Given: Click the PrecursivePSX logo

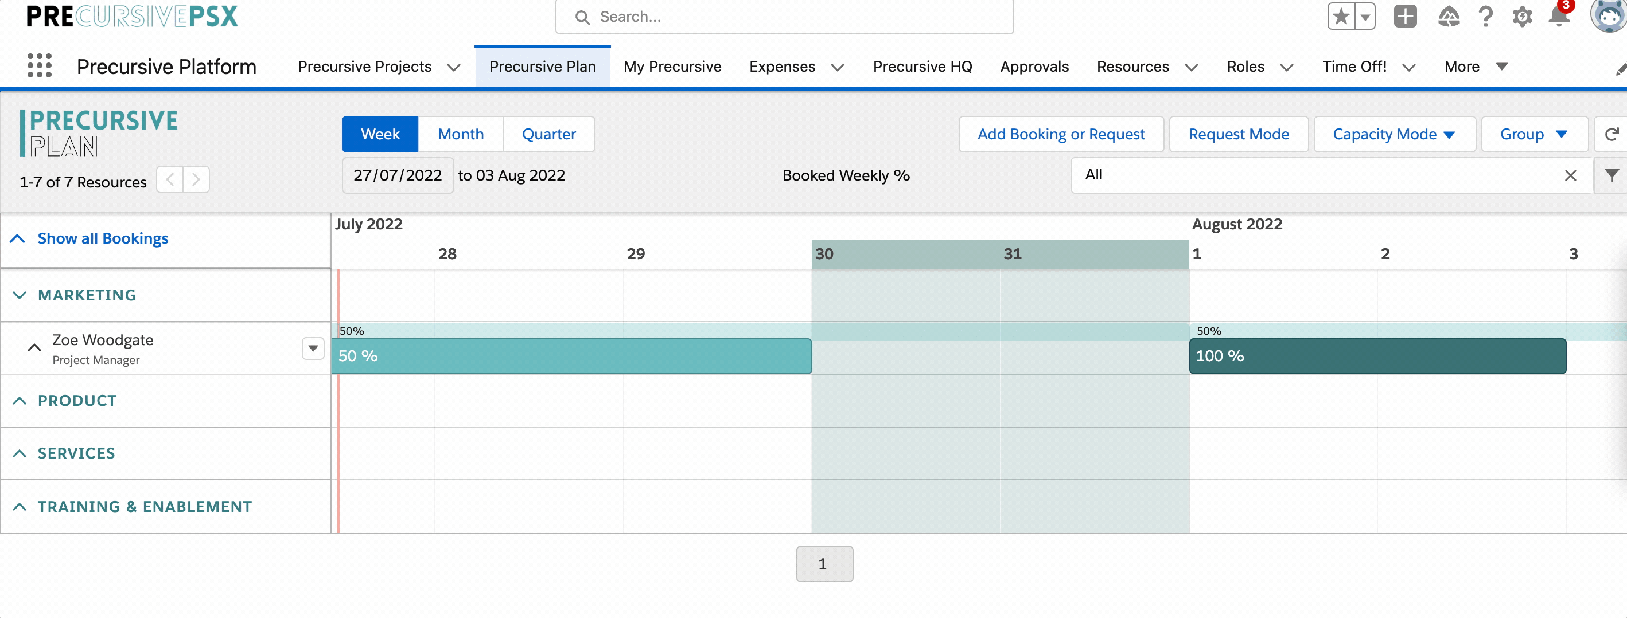Looking at the screenshot, I should pyautogui.click(x=132, y=17).
